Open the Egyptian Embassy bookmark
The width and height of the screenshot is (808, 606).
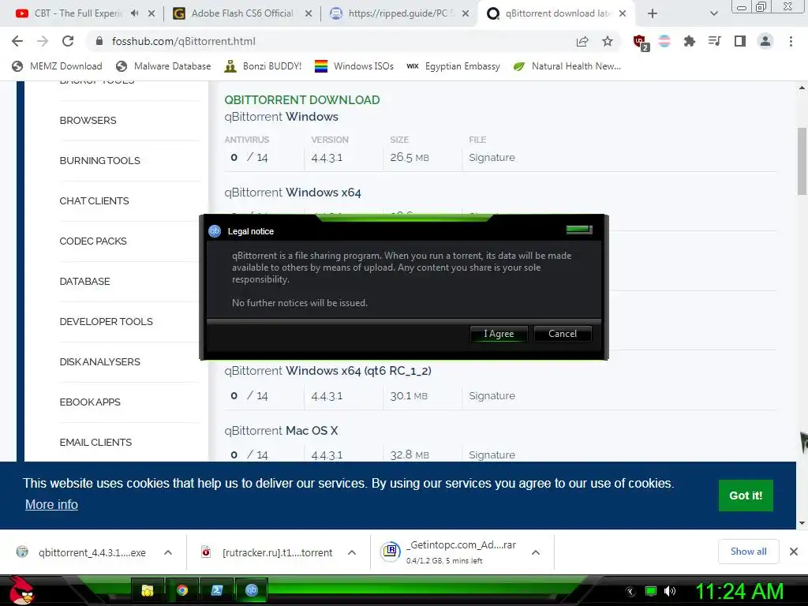453,66
